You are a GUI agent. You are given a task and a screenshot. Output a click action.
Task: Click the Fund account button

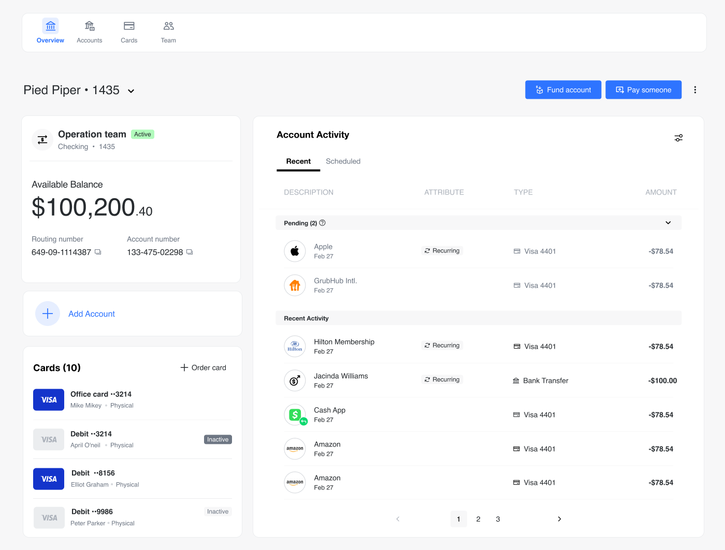coord(563,90)
